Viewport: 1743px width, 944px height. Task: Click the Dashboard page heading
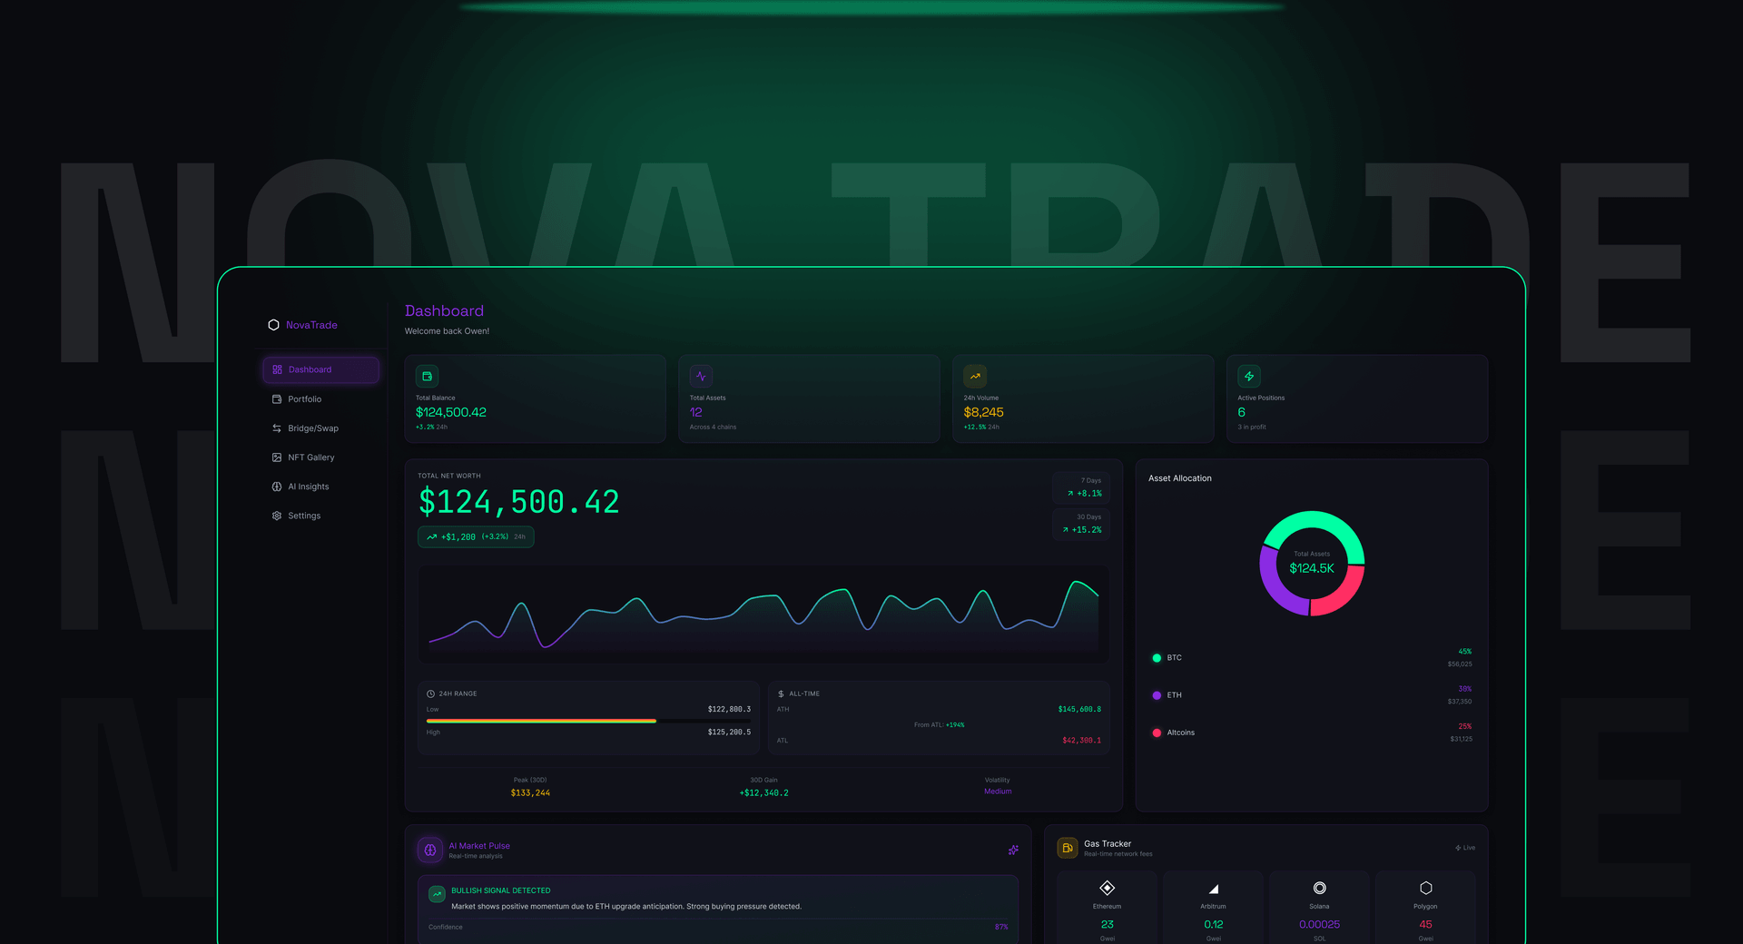(444, 310)
